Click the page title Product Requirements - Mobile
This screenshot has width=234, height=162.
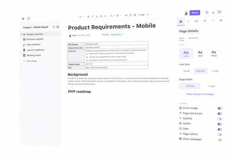112,27
